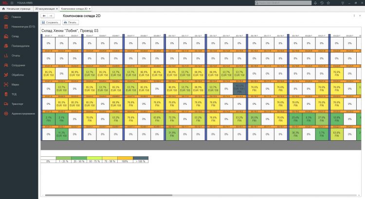
Task: Open the hamburger main menu
Action: point(11,3)
